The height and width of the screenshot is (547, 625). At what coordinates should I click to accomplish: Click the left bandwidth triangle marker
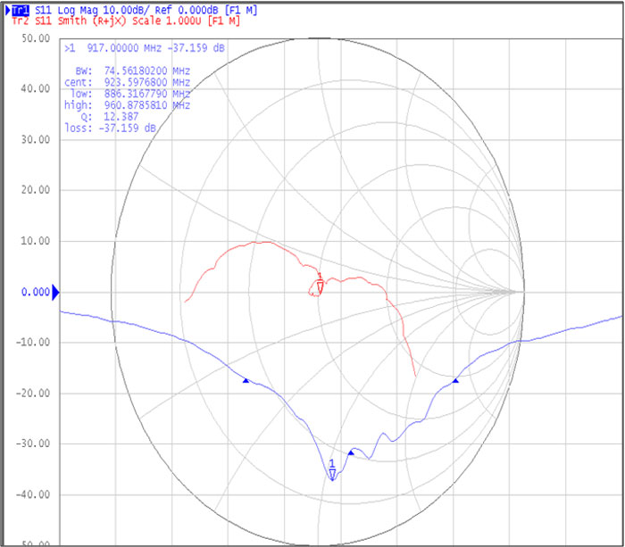(246, 380)
